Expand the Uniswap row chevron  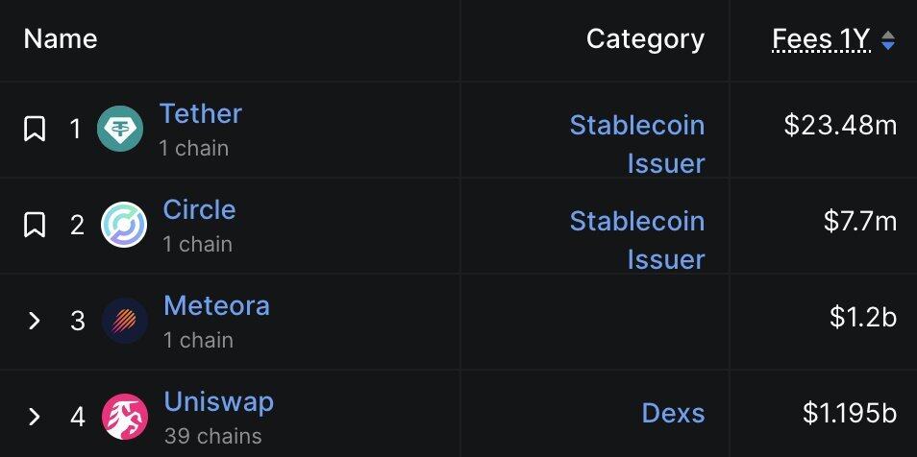click(35, 417)
